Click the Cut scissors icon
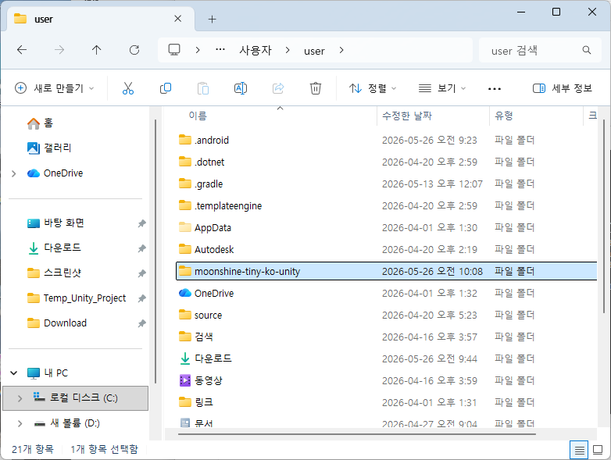611x460 pixels. click(128, 88)
